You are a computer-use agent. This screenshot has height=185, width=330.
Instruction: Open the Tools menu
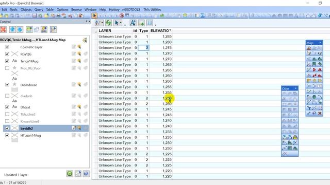click(x=14, y=9)
